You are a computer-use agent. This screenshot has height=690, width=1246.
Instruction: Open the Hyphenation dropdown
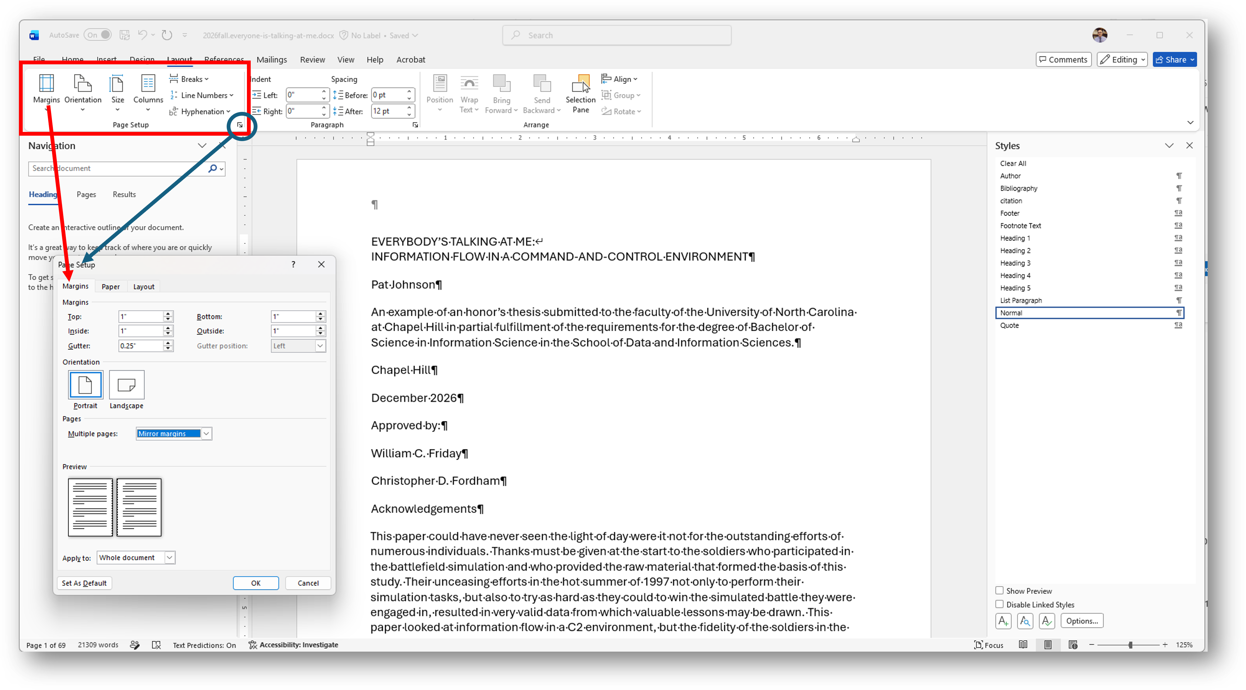tap(200, 111)
